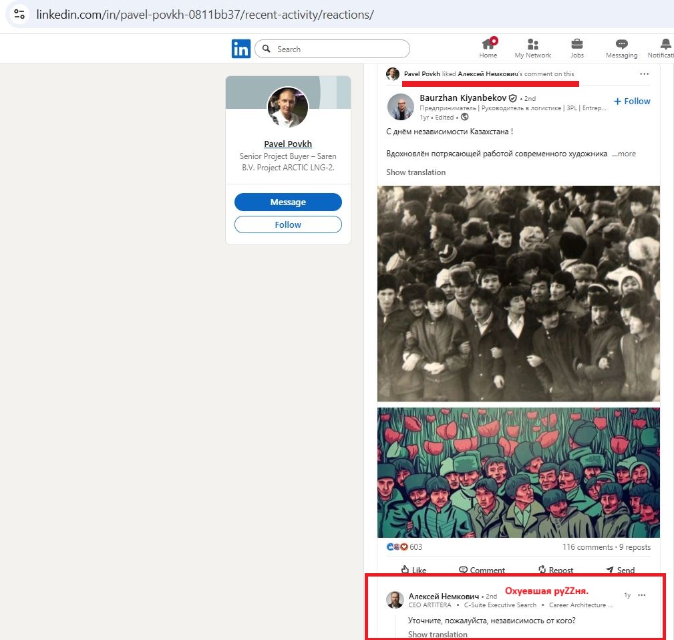Open Алексей Немкович commenter name
Image resolution: width=674 pixels, height=640 pixels.
tap(444, 596)
